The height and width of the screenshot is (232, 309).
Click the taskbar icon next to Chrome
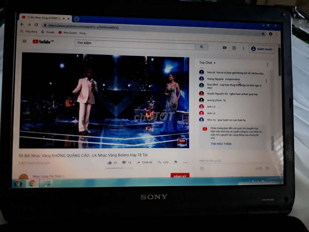coord(46,184)
